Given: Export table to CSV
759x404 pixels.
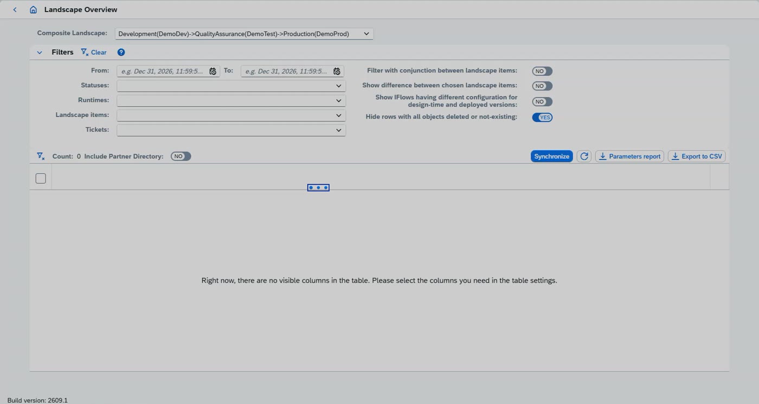Looking at the screenshot, I should [x=697, y=157].
